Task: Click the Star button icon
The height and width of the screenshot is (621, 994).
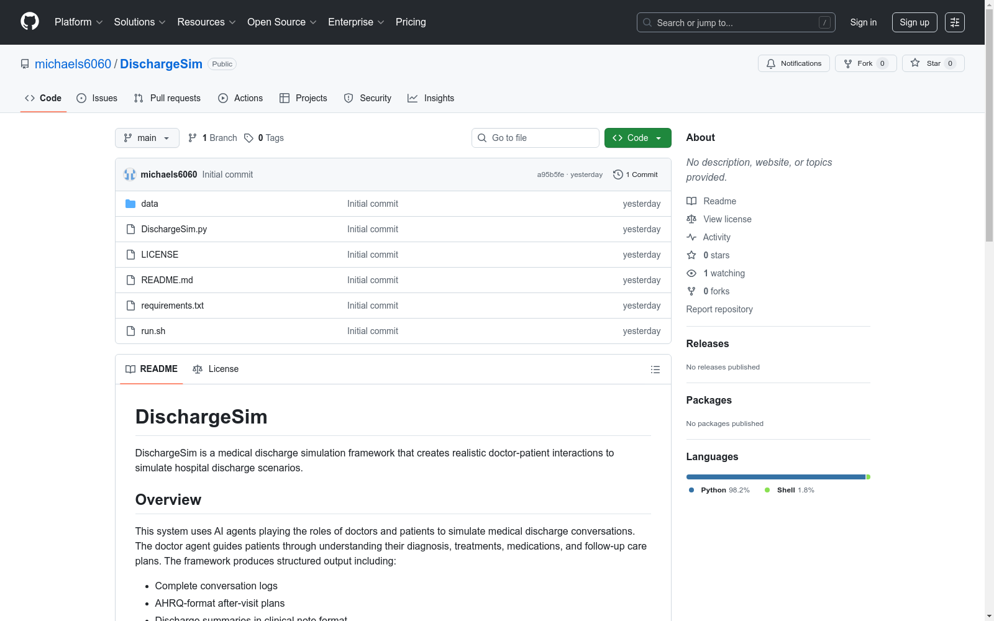Action: click(x=915, y=63)
